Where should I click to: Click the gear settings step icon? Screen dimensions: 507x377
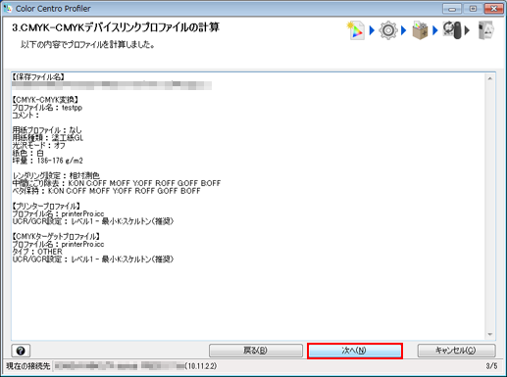click(388, 30)
